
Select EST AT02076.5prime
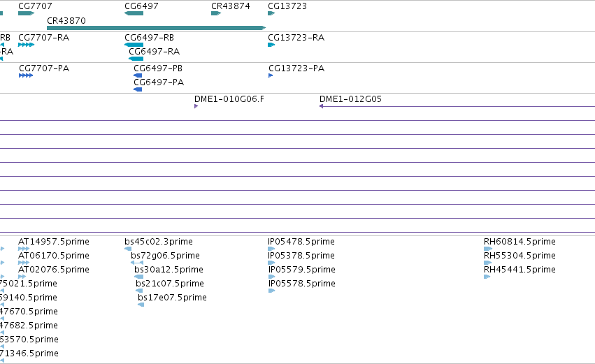click(x=54, y=270)
